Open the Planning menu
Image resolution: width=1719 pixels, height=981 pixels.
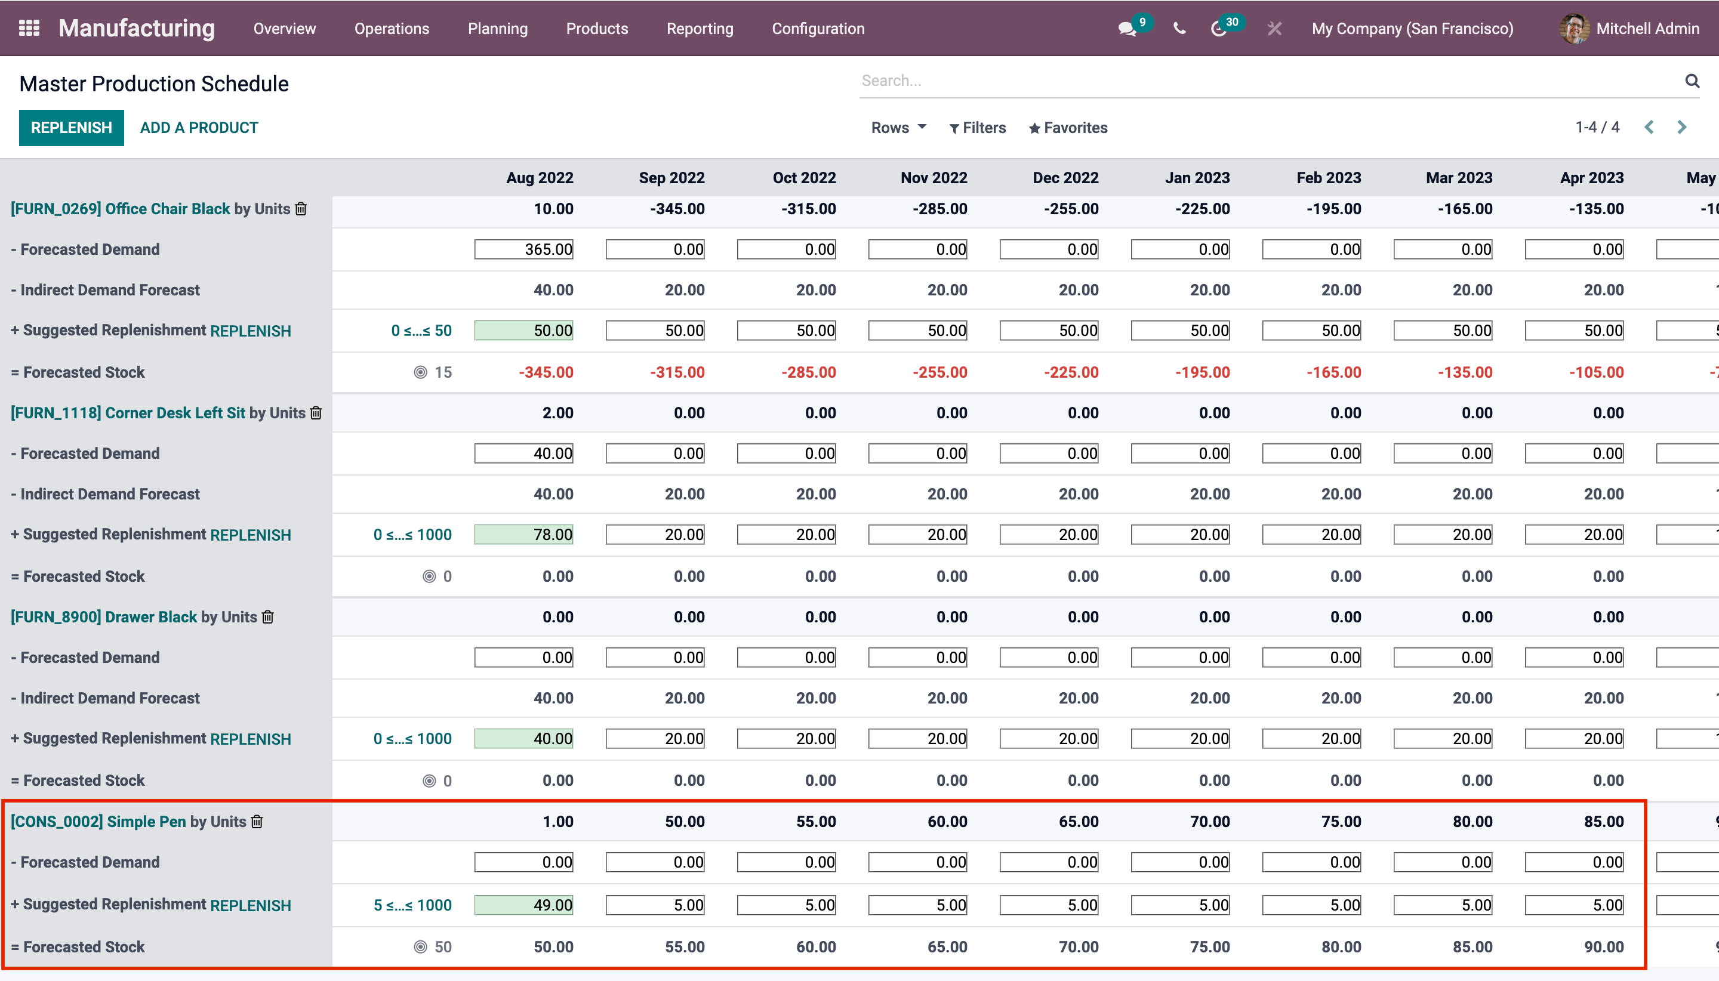tap(497, 29)
